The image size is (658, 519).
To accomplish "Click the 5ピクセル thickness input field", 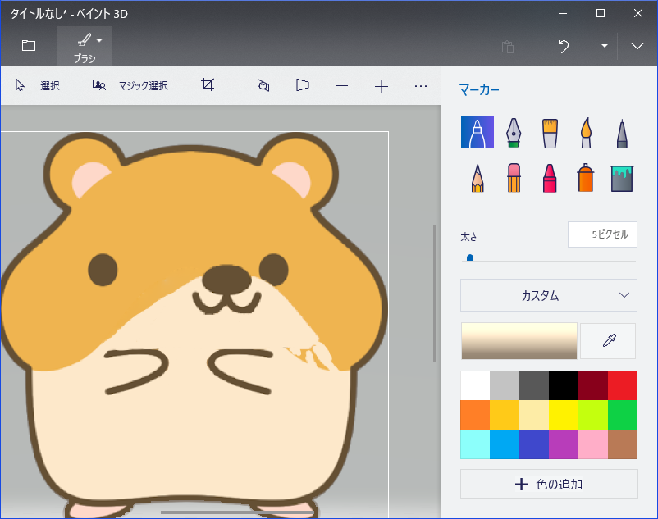I will [x=602, y=234].
